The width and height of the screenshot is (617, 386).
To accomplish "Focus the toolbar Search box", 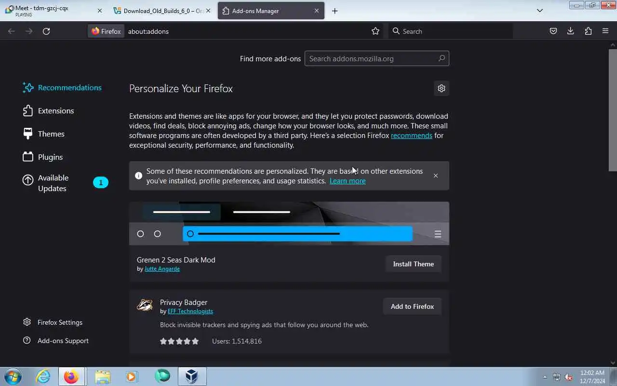I will click(451, 31).
